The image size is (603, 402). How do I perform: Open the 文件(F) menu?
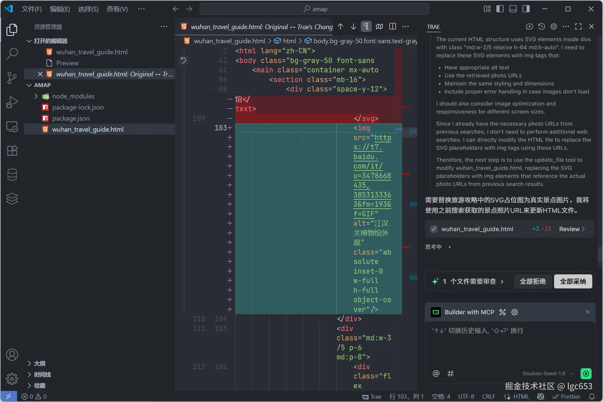point(31,9)
